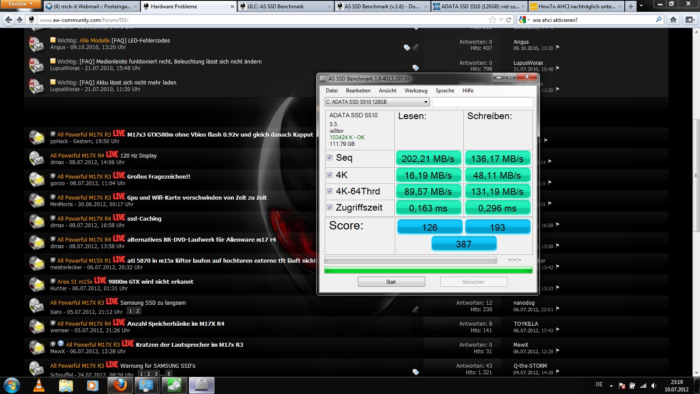Image resolution: width=700 pixels, height=394 pixels.
Task: Open URL history dropdown arrow
Action: [x=501, y=20]
